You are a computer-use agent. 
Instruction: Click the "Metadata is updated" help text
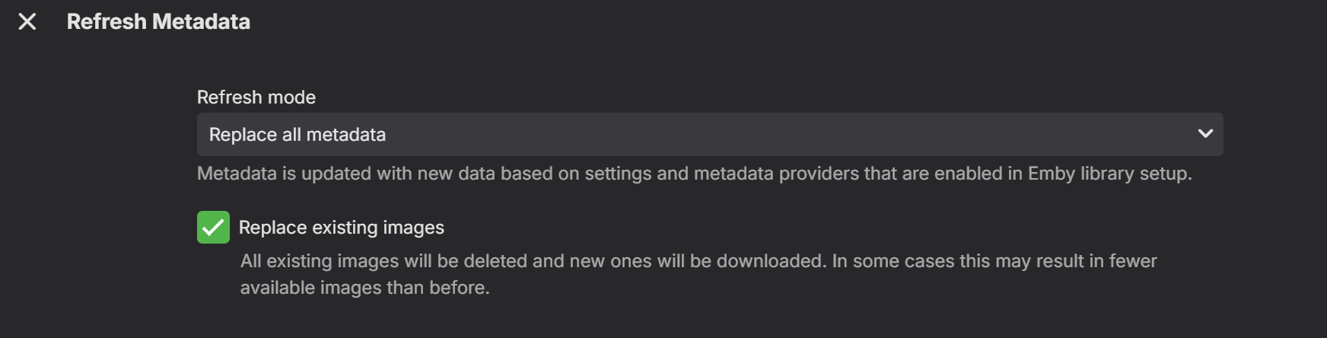pyautogui.click(x=694, y=174)
